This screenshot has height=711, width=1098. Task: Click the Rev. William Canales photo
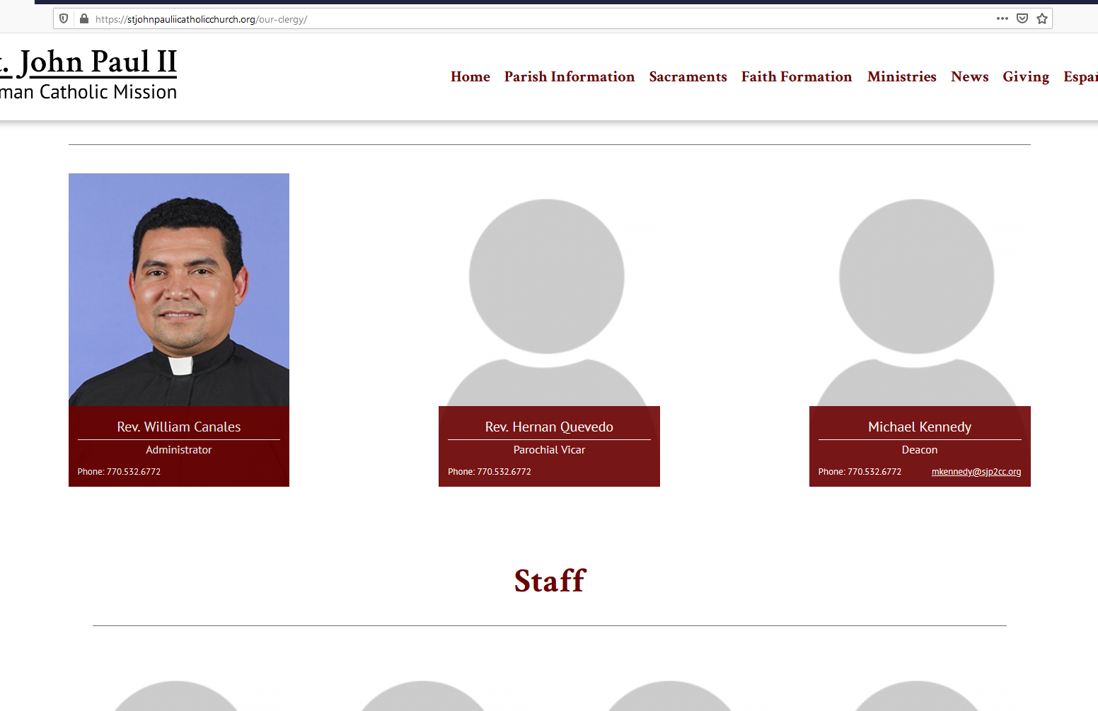(x=179, y=289)
